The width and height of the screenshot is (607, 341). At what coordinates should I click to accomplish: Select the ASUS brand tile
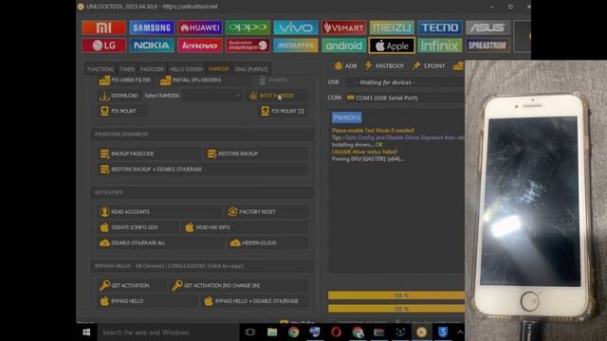(x=487, y=27)
